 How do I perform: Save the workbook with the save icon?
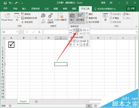coord(5,3)
